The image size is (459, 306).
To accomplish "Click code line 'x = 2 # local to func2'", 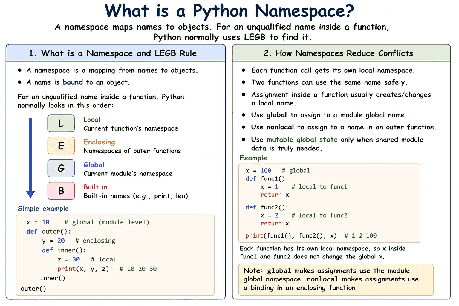I will pyautogui.click(x=304, y=215).
